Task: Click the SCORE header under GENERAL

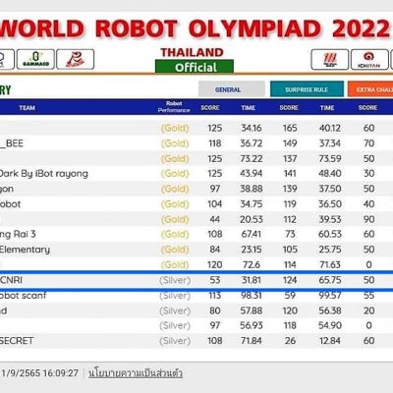Action: point(210,107)
